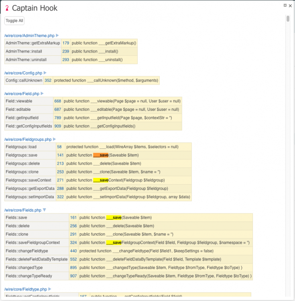Open line 907 for Fields::changeTypeReady

(73, 276)
